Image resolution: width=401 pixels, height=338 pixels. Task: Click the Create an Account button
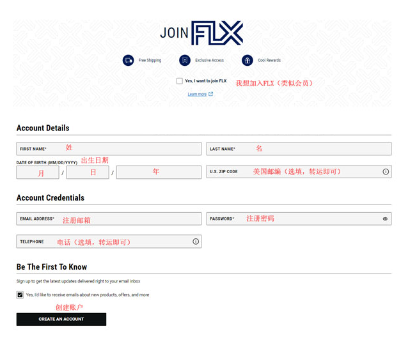pyautogui.click(x=61, y=319)
